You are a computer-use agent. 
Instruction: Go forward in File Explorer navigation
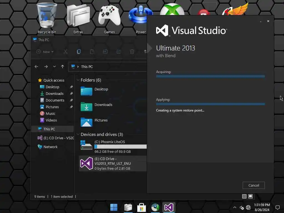click(x=46, y=67)
